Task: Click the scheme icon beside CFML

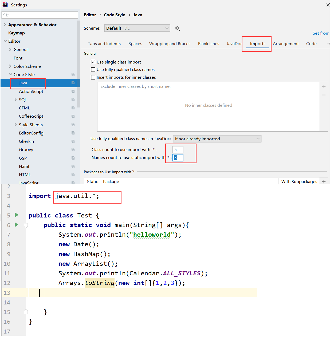Action: tap(73, 108)
